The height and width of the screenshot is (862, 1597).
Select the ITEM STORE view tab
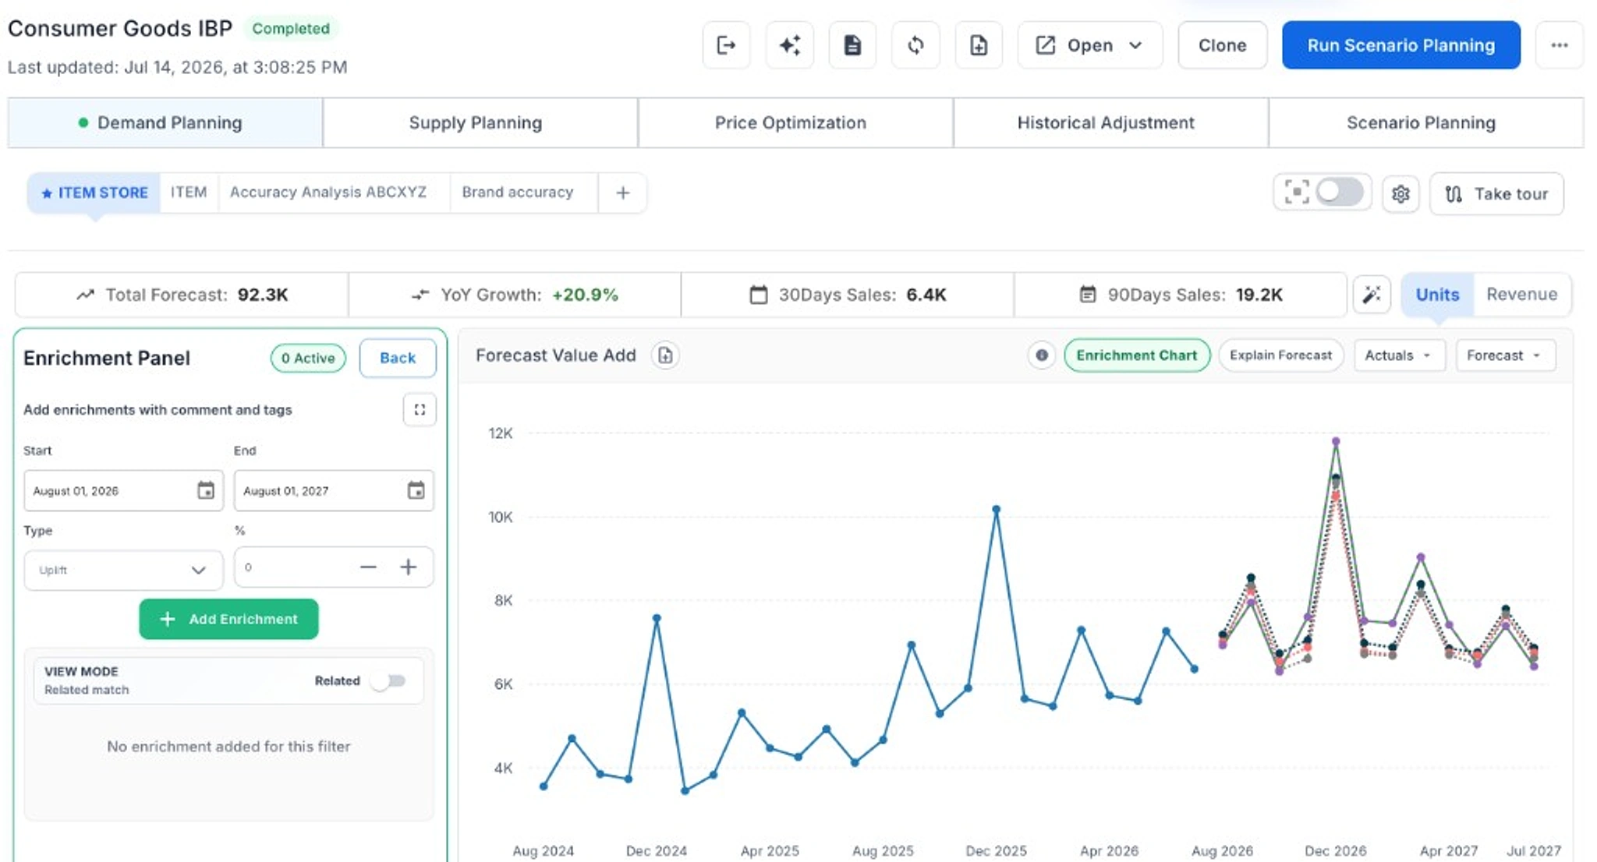[x=94, y=193]
